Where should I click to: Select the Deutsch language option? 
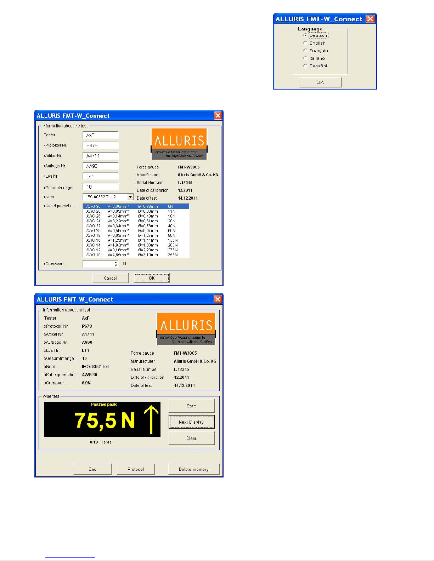315,35
